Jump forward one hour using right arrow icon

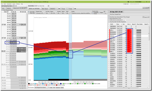pos(75,9)
